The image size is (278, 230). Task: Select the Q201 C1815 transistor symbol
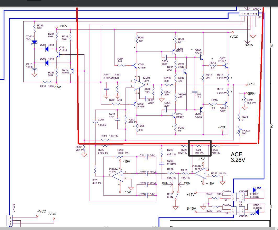coord(135,65)
